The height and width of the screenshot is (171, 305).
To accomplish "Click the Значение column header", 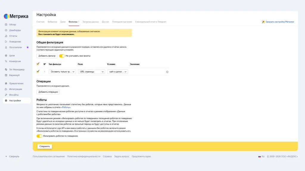I will coord(135,64).
